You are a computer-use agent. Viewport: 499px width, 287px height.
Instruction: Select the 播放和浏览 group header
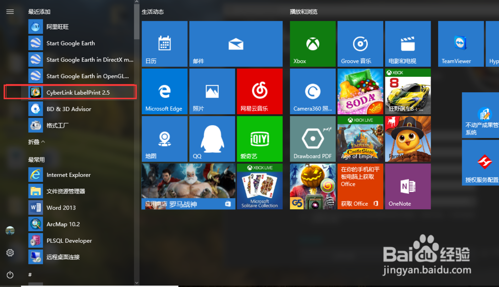(x=303, y=12)
